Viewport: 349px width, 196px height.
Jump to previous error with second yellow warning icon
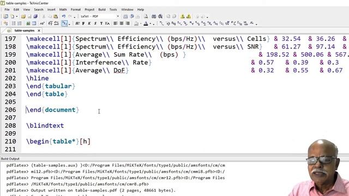(189, 16)
